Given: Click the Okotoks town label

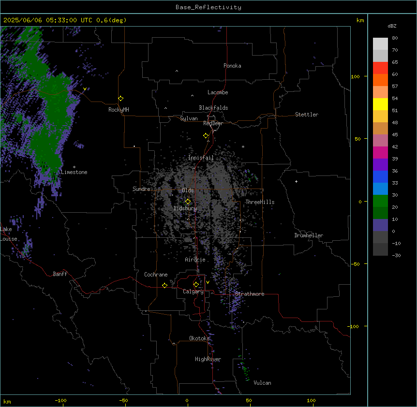Looking at the screenshot, I should pyautogui.click(x=199, y=338).
